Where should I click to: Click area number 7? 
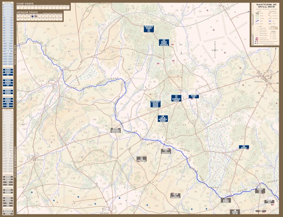[x=236, y=38]
